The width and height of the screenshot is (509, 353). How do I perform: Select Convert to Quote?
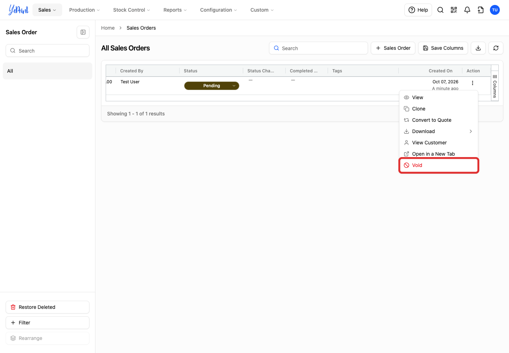(x=439, y=120)
